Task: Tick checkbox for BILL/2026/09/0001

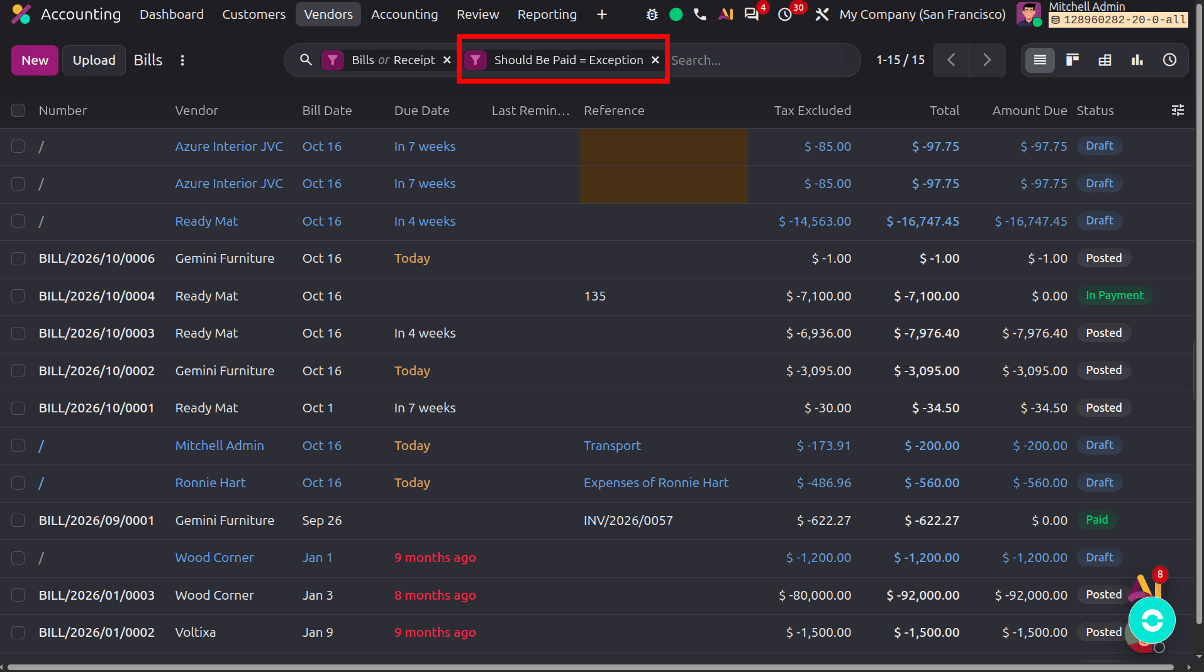Action: click(18, 521)
